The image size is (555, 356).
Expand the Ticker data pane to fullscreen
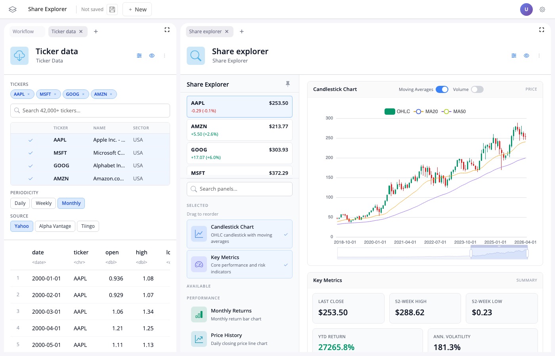167,30
